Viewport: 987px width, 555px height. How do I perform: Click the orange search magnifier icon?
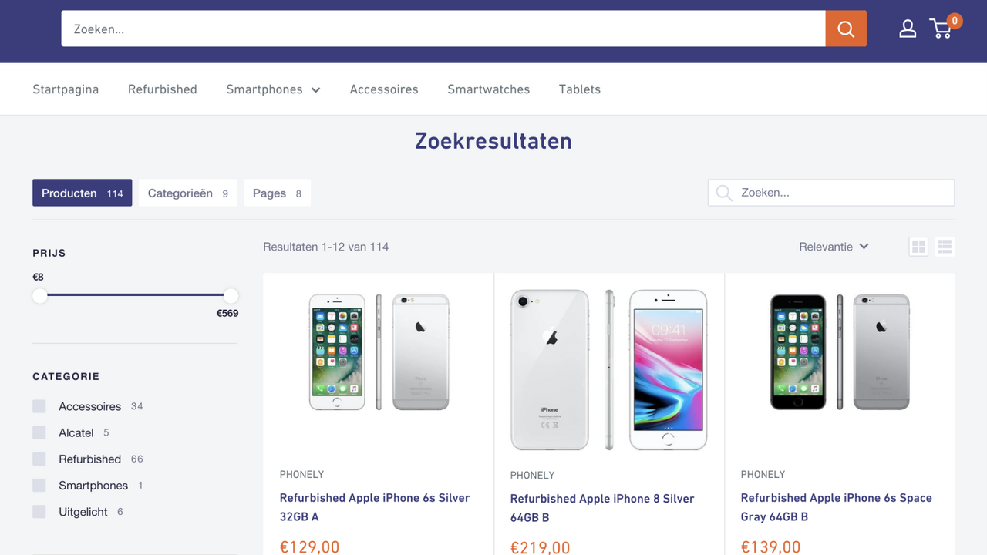(x=845, y=29)
